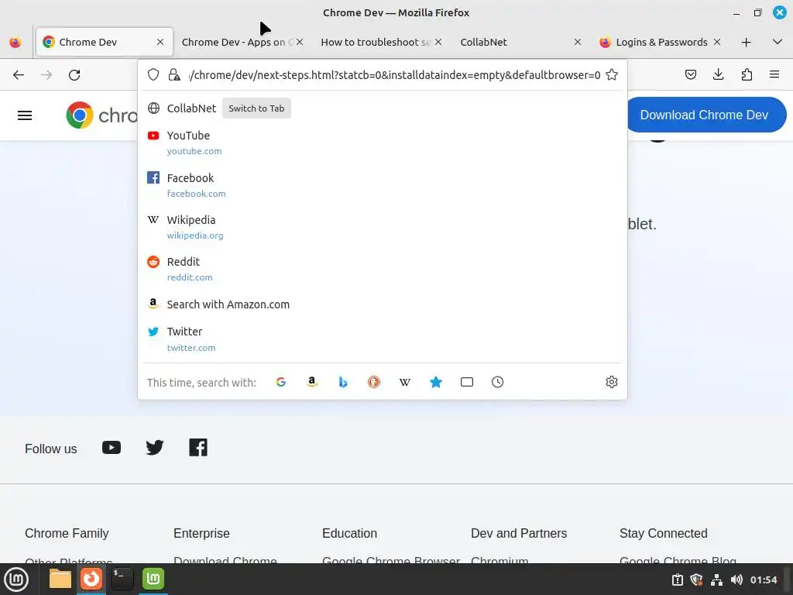Viewport: 793px width, 595px height.
Task: Show site security lock information
Action: tap(174, 75)
